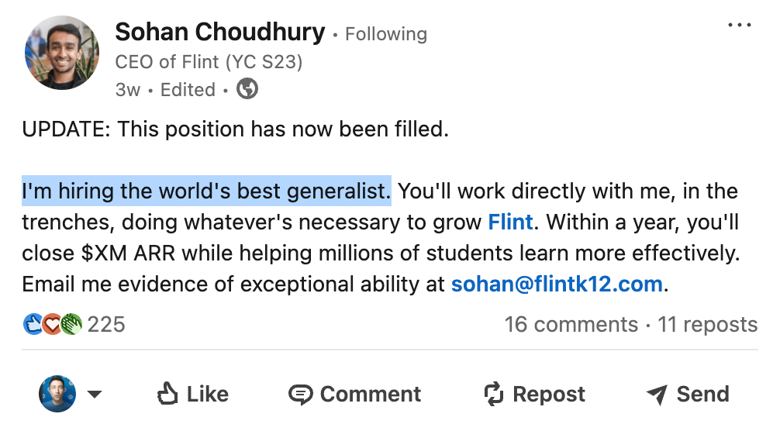Open the post's three-dot options menu
780x431 pixels.
click(739, 26)
